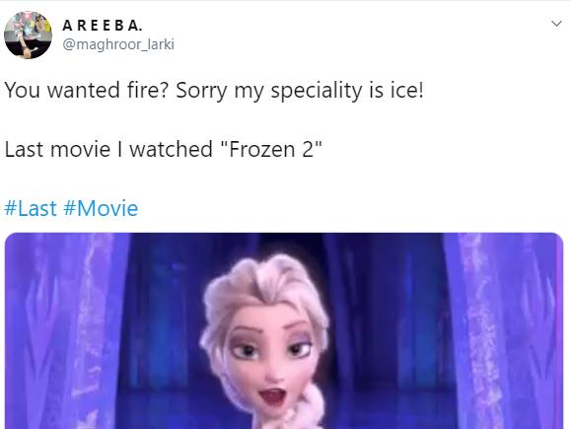Click the word "watched" in the tweet
This screenshot has width=571, height=429.
pyautogui.click(x=172, y=149)
